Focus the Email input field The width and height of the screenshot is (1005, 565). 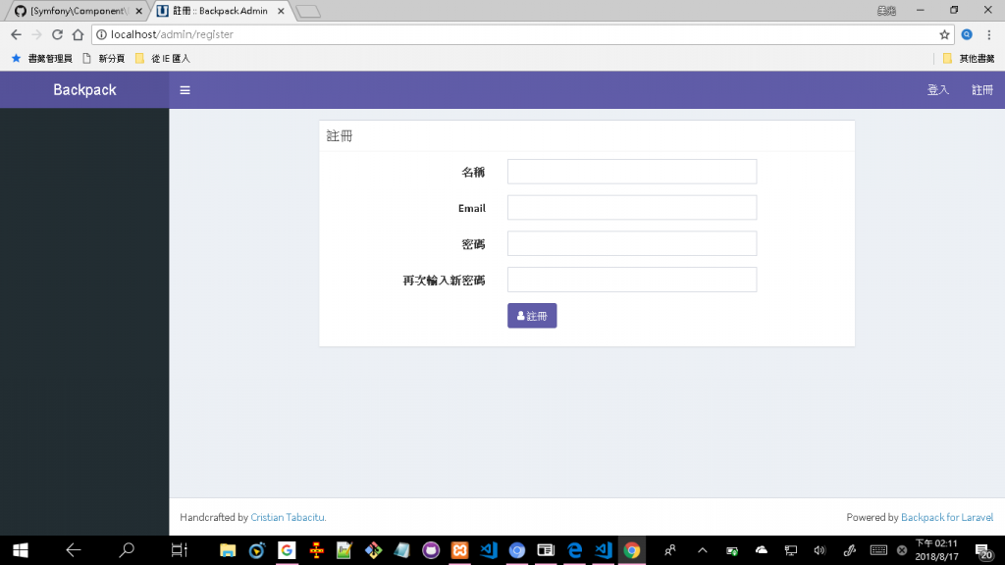[x=632, y=208]
